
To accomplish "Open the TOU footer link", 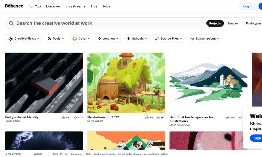I will coord(56,154).
